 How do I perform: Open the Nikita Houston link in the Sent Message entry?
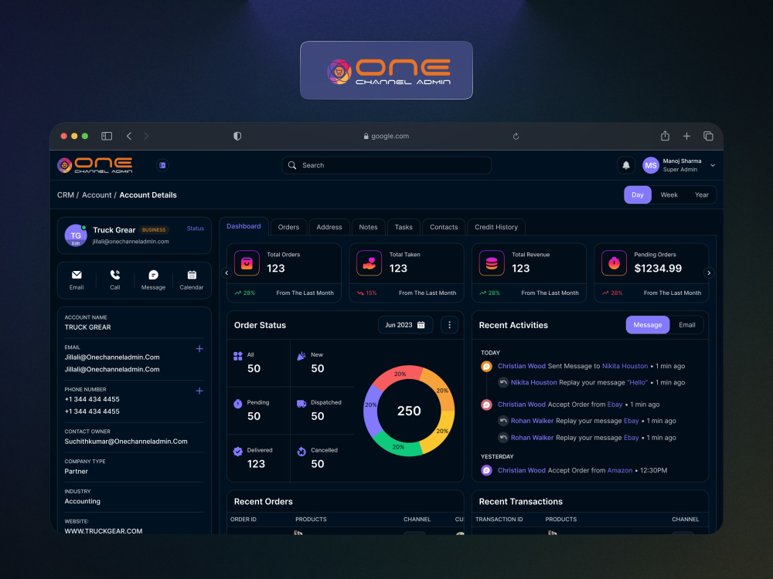coord(625,366)
